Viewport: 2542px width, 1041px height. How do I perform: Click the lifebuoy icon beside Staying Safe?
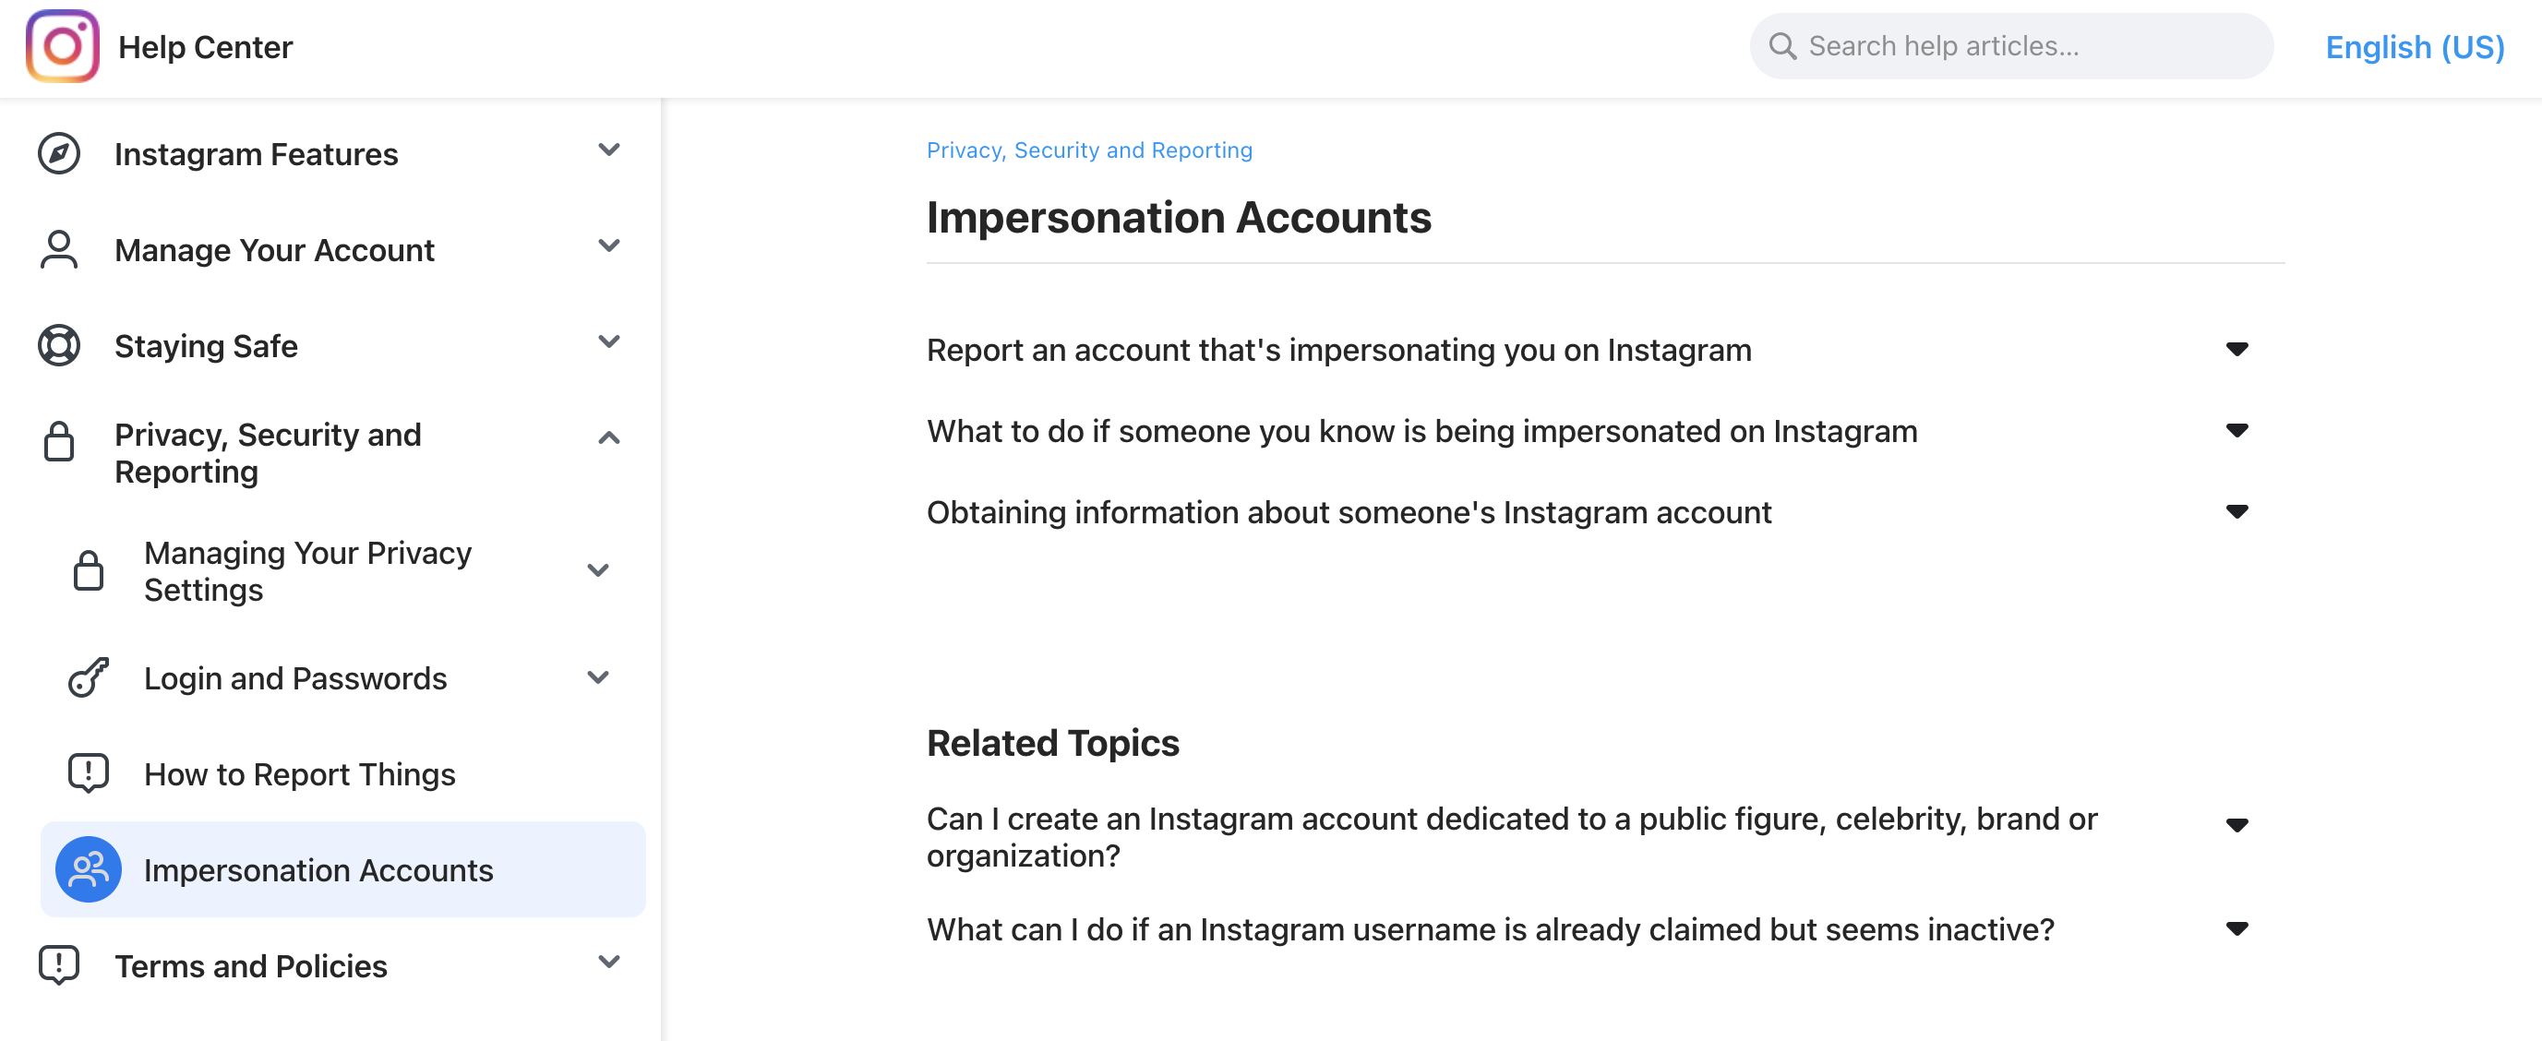coord(59,345)
